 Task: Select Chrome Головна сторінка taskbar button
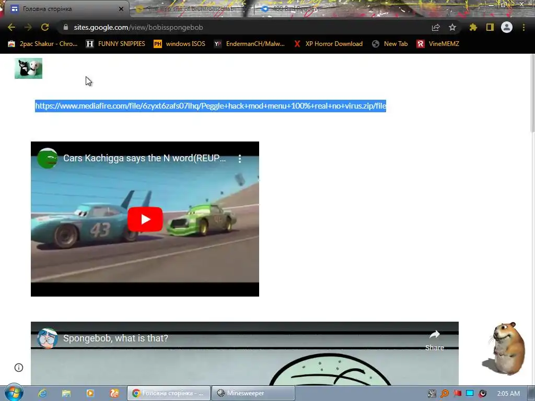[x=169, y=393]
